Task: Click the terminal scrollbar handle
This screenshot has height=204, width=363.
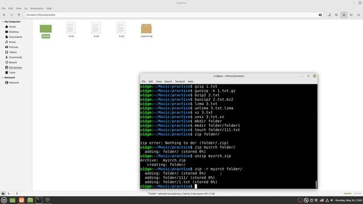Action: tap(316, 184)
